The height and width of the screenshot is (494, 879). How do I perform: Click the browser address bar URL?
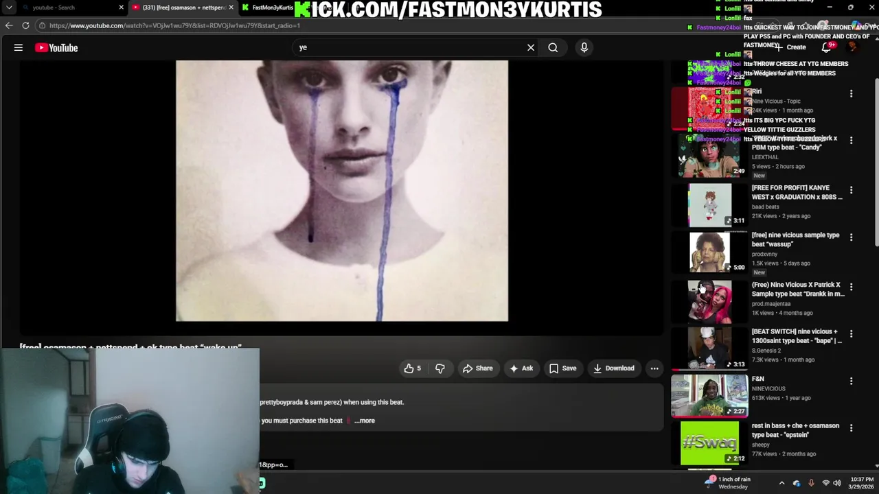tap(174, 25)
